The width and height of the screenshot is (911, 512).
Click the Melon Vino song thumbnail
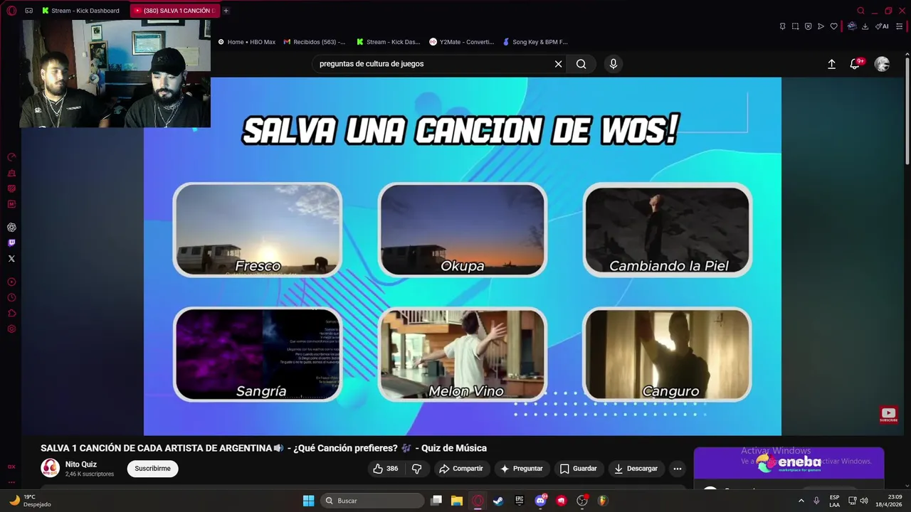463,354
